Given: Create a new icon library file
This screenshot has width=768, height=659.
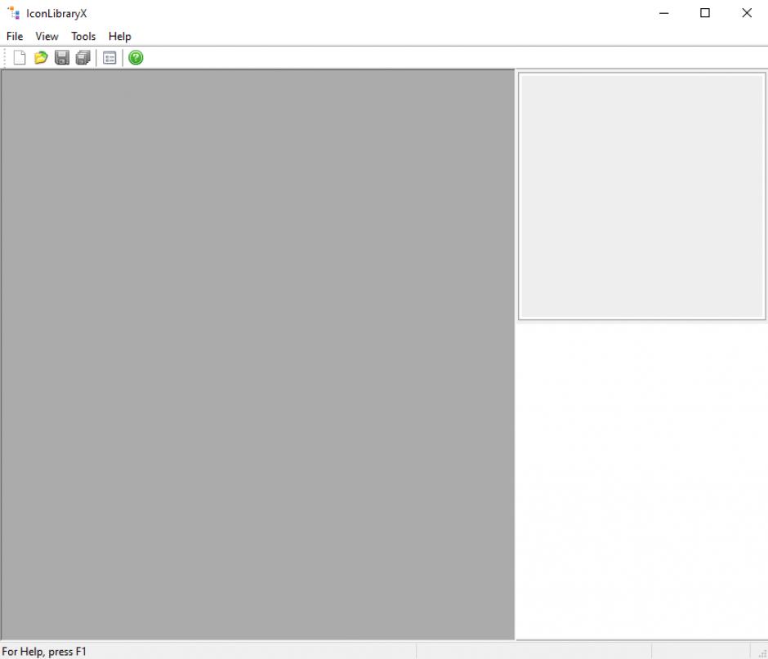Looking at the screenshot, I should [x=20, y=58].
